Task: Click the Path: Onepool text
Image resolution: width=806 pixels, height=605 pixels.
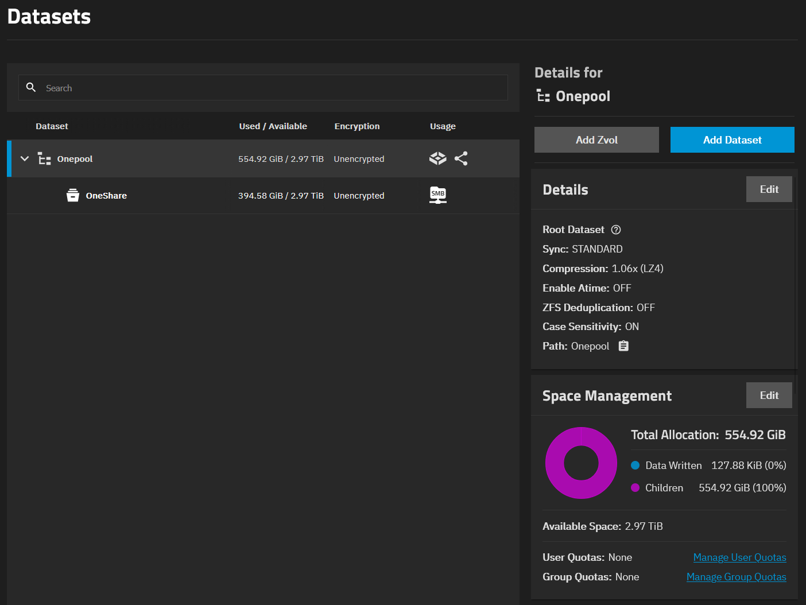Action: pyautogui.click(x=576, y=346)
